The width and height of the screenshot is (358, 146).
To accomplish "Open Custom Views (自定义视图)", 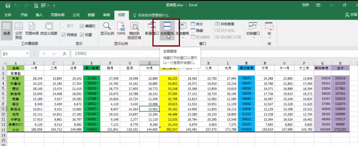I will tap(49, 29).
